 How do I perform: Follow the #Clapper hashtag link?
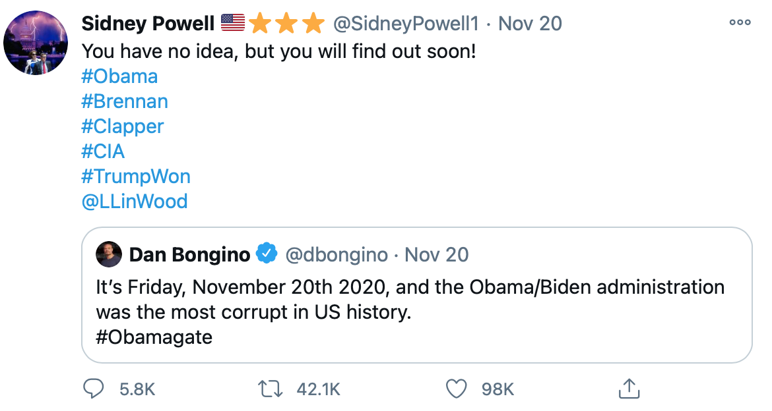pos(122,126)
